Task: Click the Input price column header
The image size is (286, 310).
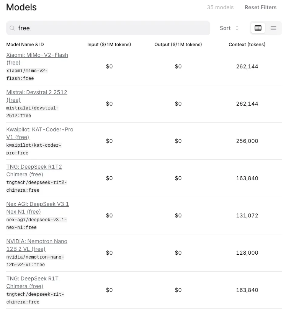Action: click(109, 45)
